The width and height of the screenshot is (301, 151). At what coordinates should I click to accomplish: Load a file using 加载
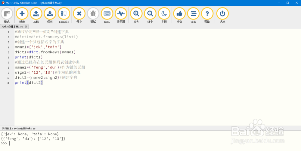(36, 16)
